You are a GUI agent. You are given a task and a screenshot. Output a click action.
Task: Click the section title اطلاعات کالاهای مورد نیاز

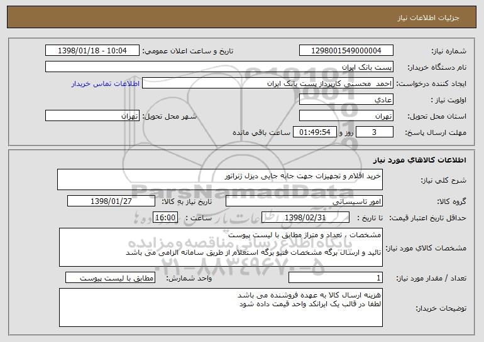coord(419,160)
